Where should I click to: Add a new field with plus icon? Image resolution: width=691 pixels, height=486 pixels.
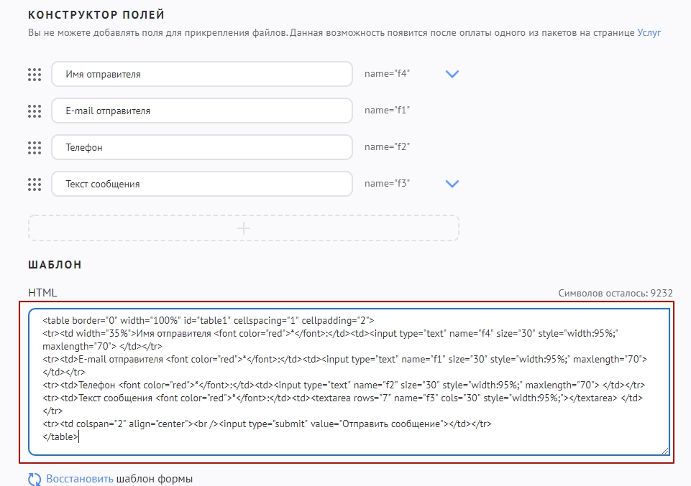point(244,228)
